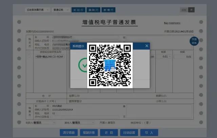
Task: Click the issue date 2021年01月10日
Action: pos(184,31)
